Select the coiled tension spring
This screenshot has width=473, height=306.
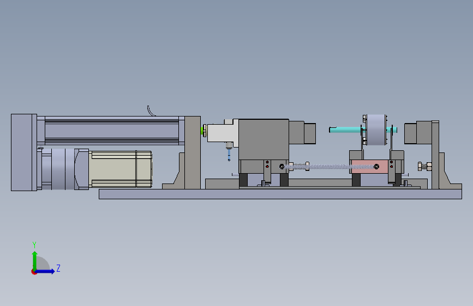tap(330, 167)
